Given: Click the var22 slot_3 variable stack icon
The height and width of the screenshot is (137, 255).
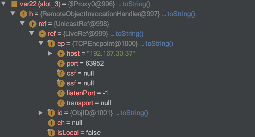Looking at the screenshot, I should pyautogui.click(x=14, y=4).
